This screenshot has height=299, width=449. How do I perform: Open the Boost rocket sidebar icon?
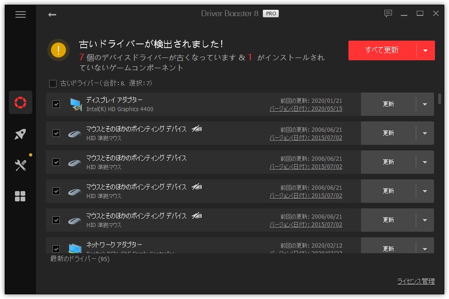coord(20,134)
